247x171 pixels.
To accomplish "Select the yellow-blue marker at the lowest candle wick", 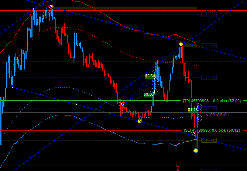I will tap(196, 151).
